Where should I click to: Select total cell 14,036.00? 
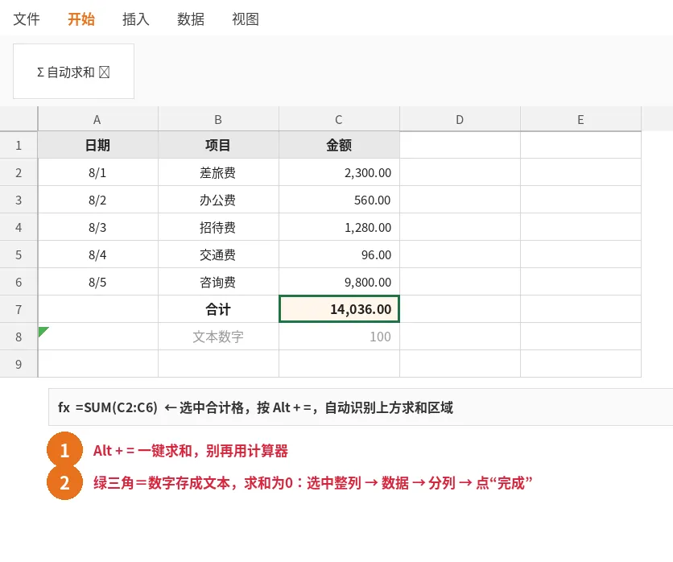pyautogui.click(x=339, y=309)
